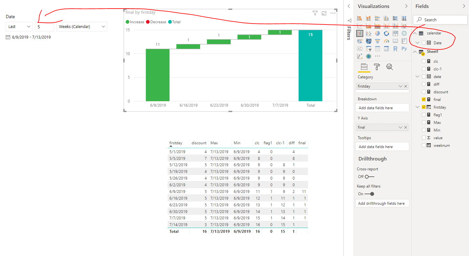
Task: Select the globe map visualization
Action: (404, 33)
